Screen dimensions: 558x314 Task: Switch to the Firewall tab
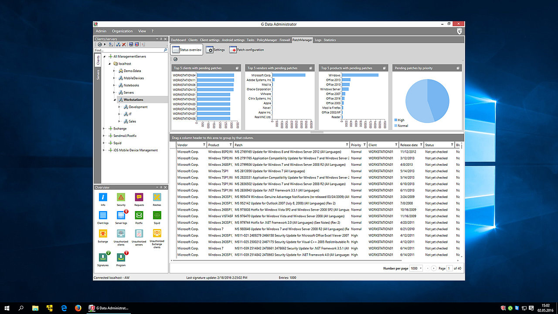(285, 40)
